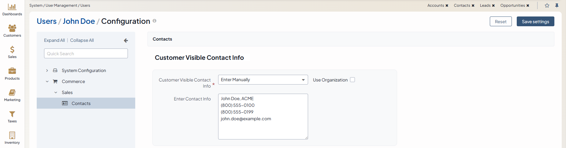Close the Accounts pinned shortcut
Image resolution: width=566 pixels, height=148 pixels.
(447, 5)
